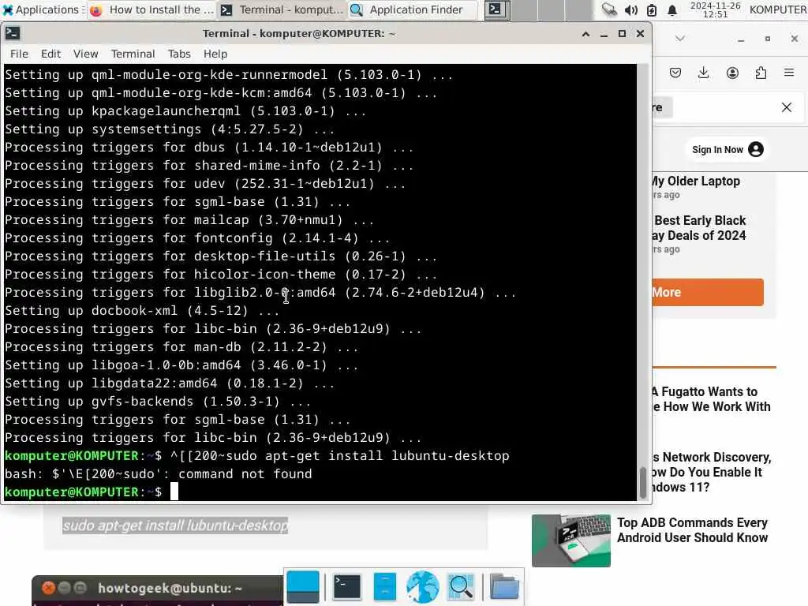Click the volume speaker tray icon
The width and height of the screenshot is (808, 606).
coord(631,9)
